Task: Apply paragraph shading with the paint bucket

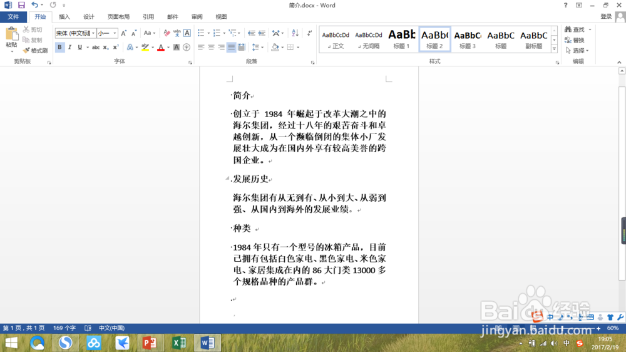Action: click(275, 47)
